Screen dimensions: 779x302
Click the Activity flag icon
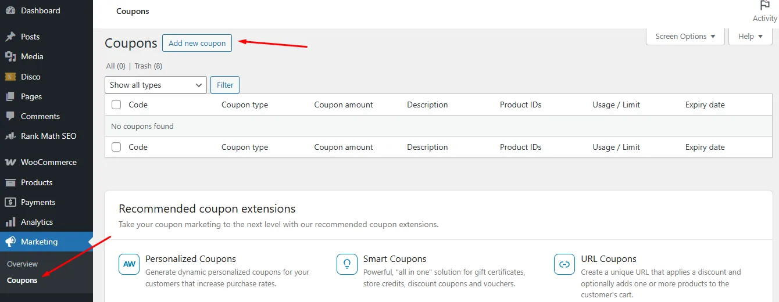coord(765,6)
